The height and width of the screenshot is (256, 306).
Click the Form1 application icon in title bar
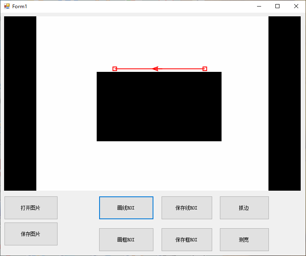[x=7, y=7]
